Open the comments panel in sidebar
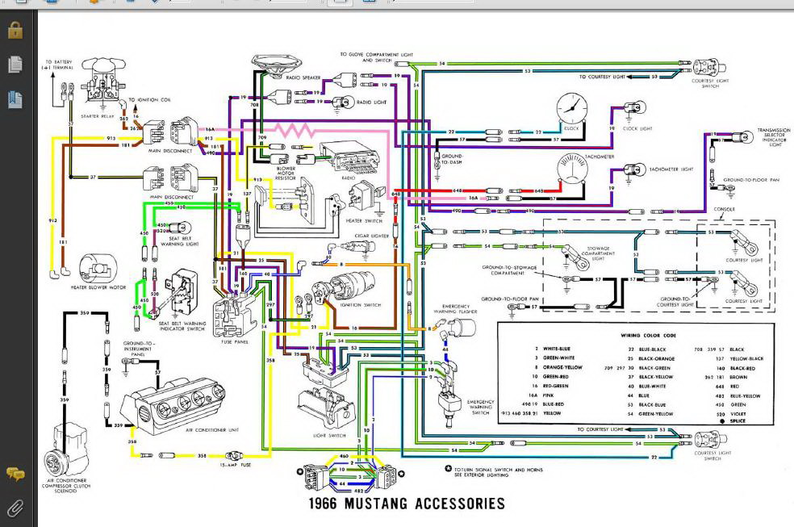The image size is (794, 527). click(x=15, y=474)
